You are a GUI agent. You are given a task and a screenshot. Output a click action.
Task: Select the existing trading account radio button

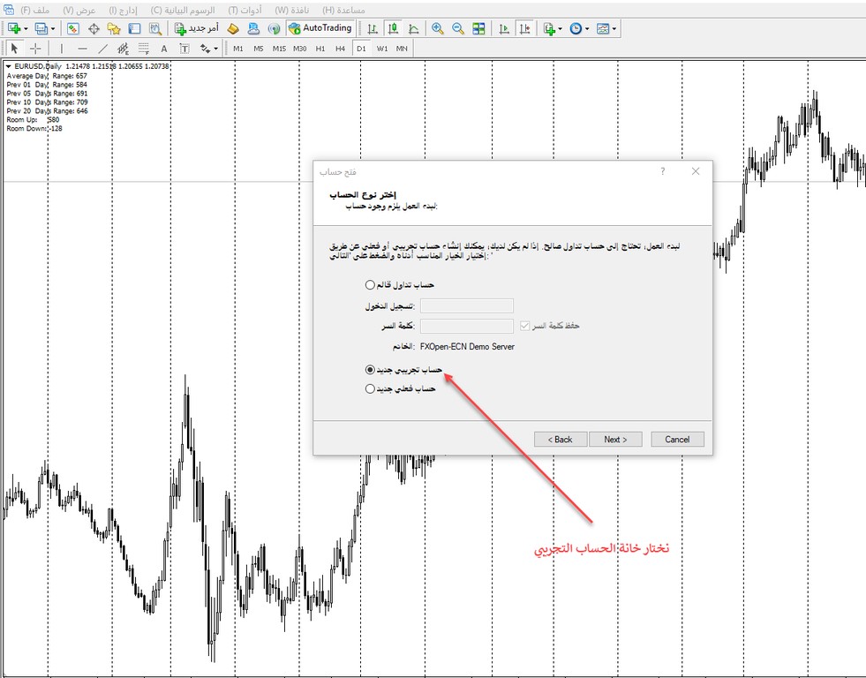click(369, 284)
